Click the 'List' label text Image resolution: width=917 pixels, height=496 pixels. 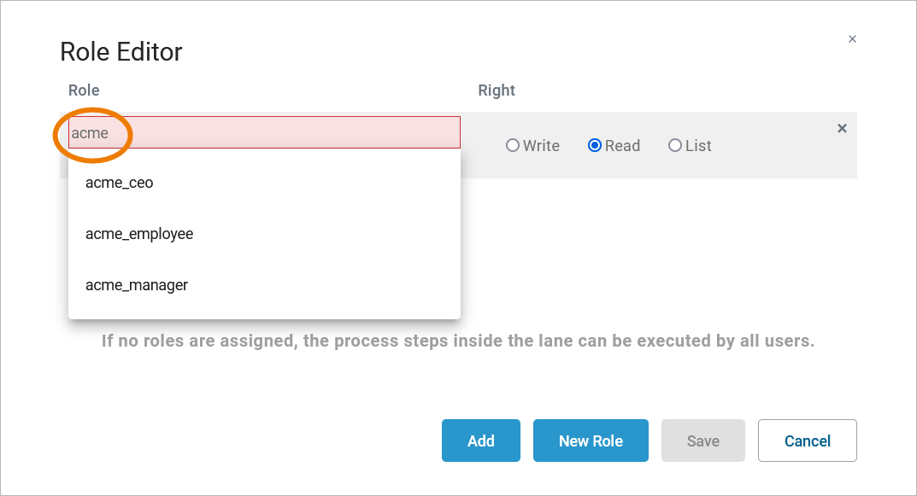click(x=698, y=146)
